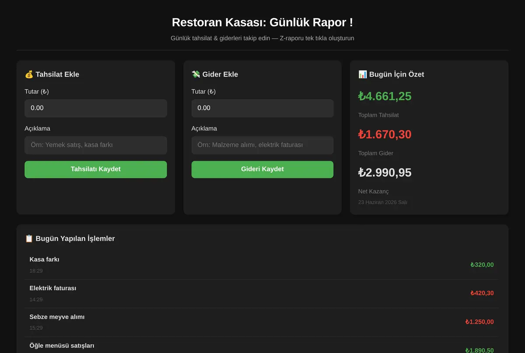Screen dimensions: 525x353
Task: Click the money bag icon beside Tahsilat Ekle
Action: click(29, 74)
